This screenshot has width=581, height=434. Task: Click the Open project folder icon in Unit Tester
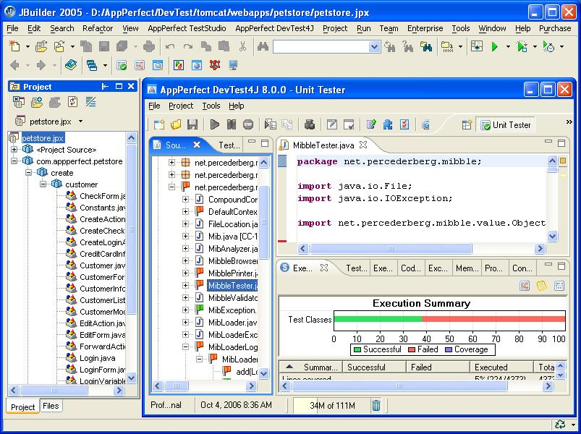(176, 124)
